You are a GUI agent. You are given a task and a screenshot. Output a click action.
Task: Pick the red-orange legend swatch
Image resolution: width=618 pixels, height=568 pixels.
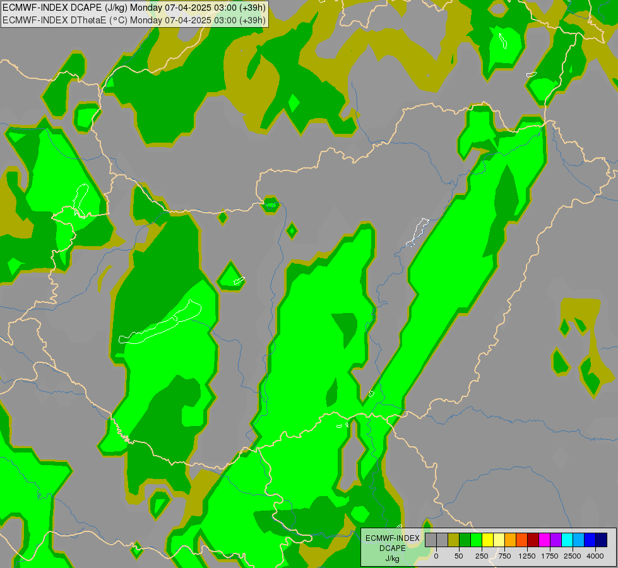pyautogui.click(x=522, y=540)
